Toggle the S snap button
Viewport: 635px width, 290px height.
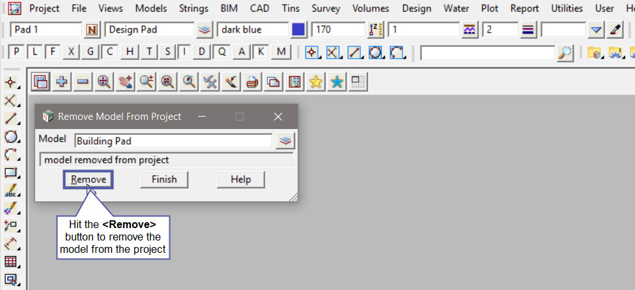tap(167, 51)
